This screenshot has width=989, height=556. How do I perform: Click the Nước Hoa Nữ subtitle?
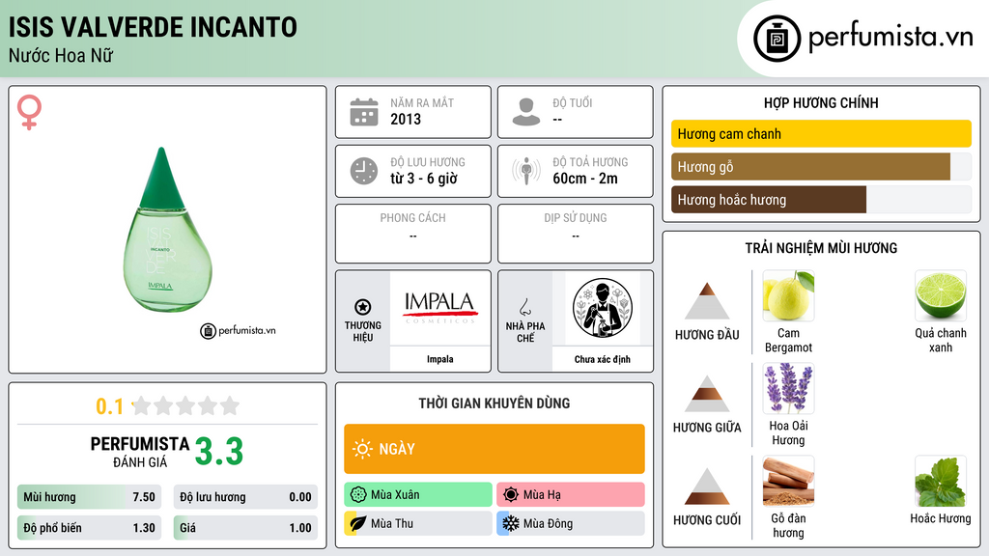(x=61, y=55)
